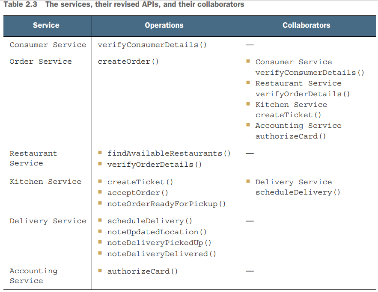
Task: Click the Kitchen Service row label in Service column
Action: tap(45, 182)
